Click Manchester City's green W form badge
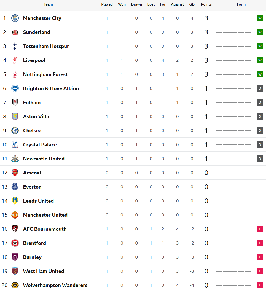 [260, 18]
